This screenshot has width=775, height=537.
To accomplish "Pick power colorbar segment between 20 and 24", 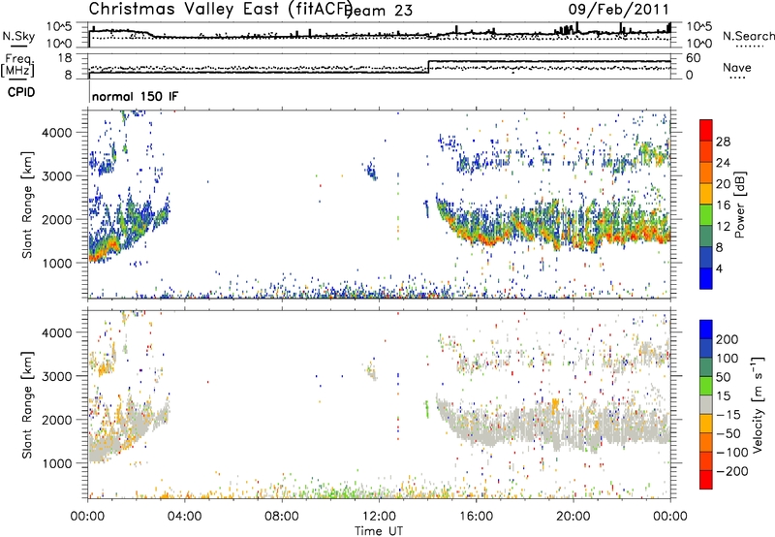I will [x=706, y=174].
